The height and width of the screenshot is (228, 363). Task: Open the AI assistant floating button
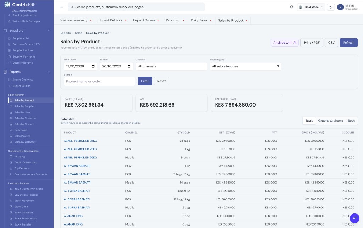coord(354,218)
